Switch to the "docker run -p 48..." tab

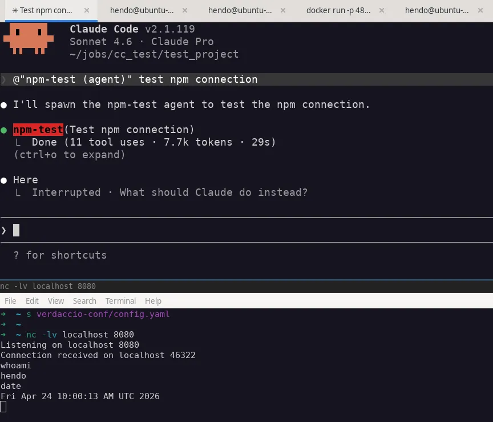point(338,10)
